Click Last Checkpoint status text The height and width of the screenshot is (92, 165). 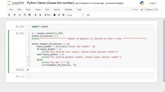(x=89, y=3)
